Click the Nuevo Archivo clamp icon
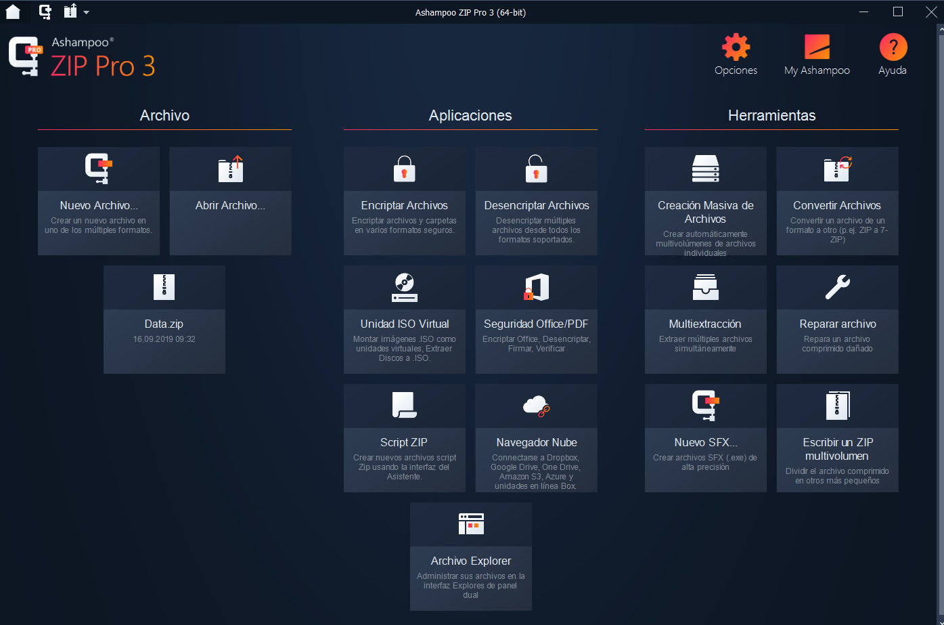This screenshot has width=944, height=625. pos(99,169)
